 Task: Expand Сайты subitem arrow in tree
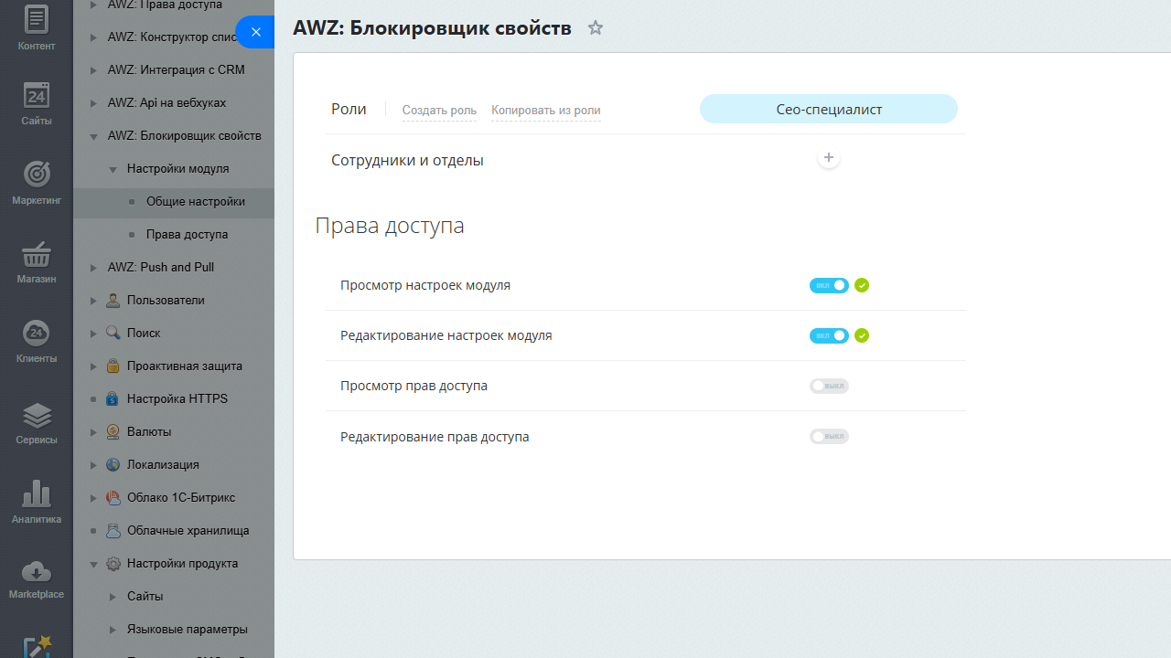pyautogui.click(x=113, y=597)
